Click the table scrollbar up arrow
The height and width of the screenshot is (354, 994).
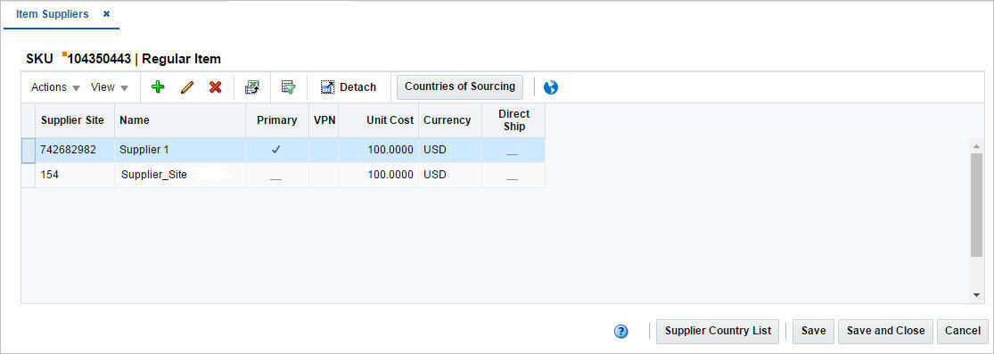[x=976, y=146]
